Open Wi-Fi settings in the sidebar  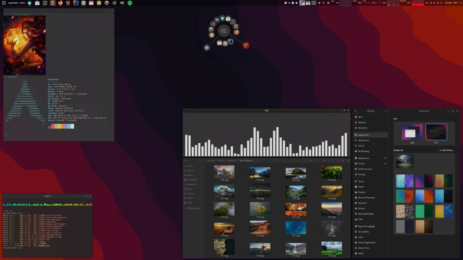[x=360, y=116]
